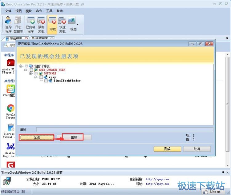The width and height of the screenshot is (231, 195).
Task: Open the 追踪程序 (Traced Programs) tool
Action: pos(8,24)
